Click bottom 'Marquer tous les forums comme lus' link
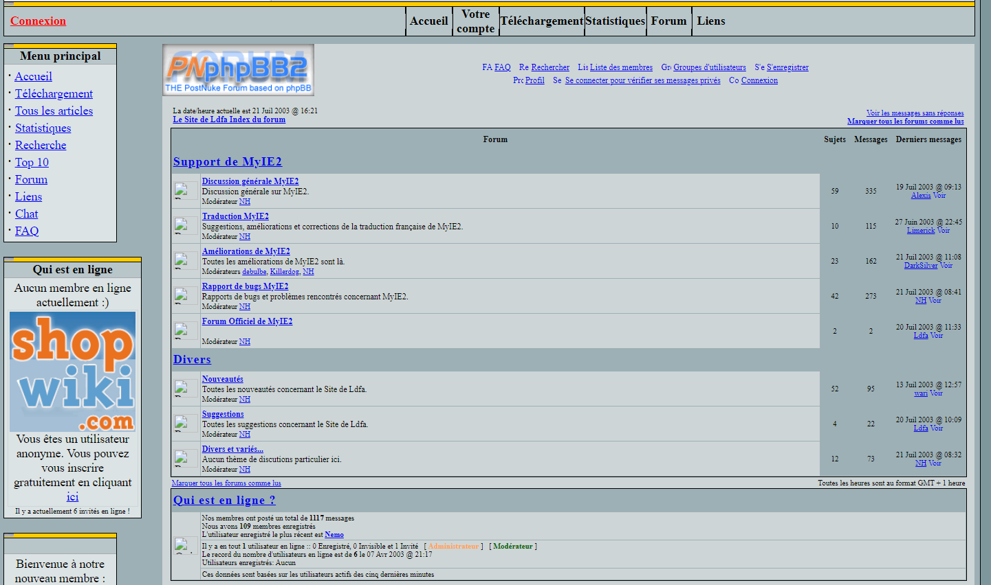Screen dimensions: 991x585 [x=226, y=483]
